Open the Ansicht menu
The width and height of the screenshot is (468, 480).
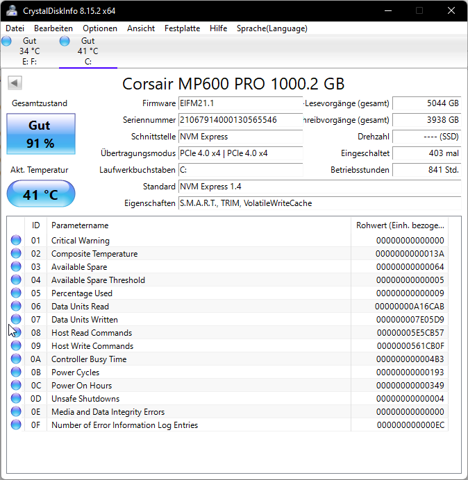141,28
